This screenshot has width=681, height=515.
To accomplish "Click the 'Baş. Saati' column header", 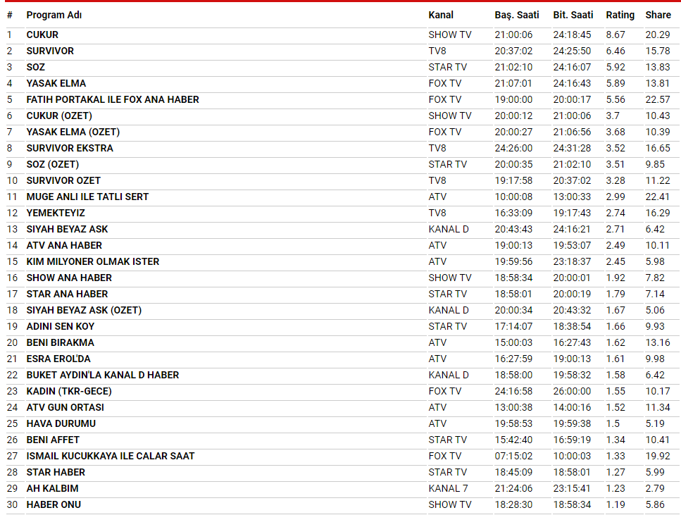I will [x=517, y=15].
